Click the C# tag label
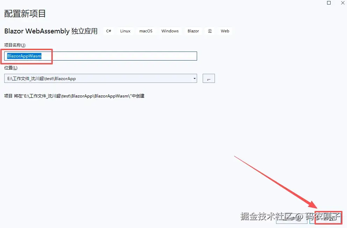Viewport: 347px width, 228px height. click(x=108, y=31)
